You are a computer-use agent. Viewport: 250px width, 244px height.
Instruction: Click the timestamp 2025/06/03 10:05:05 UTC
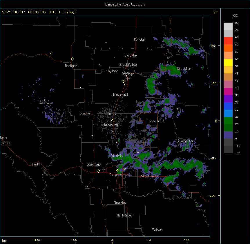(29, 12)
